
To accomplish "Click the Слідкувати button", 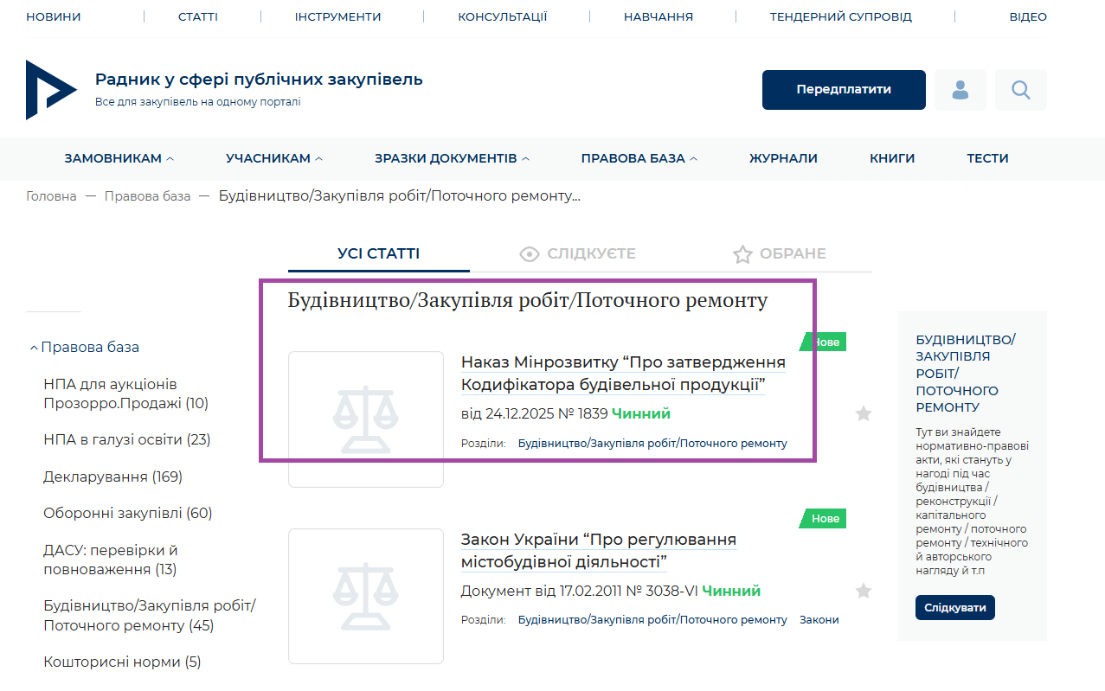I will click(x=954, y=608).
